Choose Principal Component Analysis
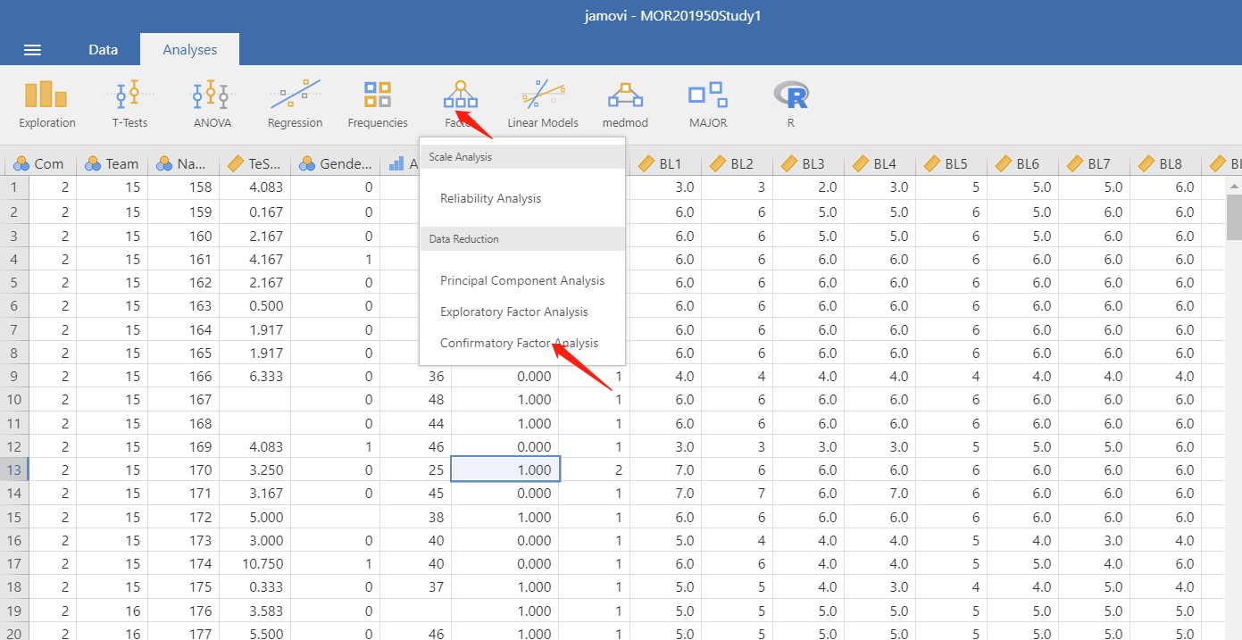The height and width of the screenshot is (640, 1242). point(522,280)
